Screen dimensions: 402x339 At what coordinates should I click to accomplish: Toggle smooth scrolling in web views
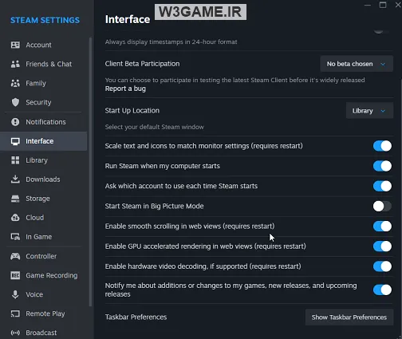coord(382,227)
